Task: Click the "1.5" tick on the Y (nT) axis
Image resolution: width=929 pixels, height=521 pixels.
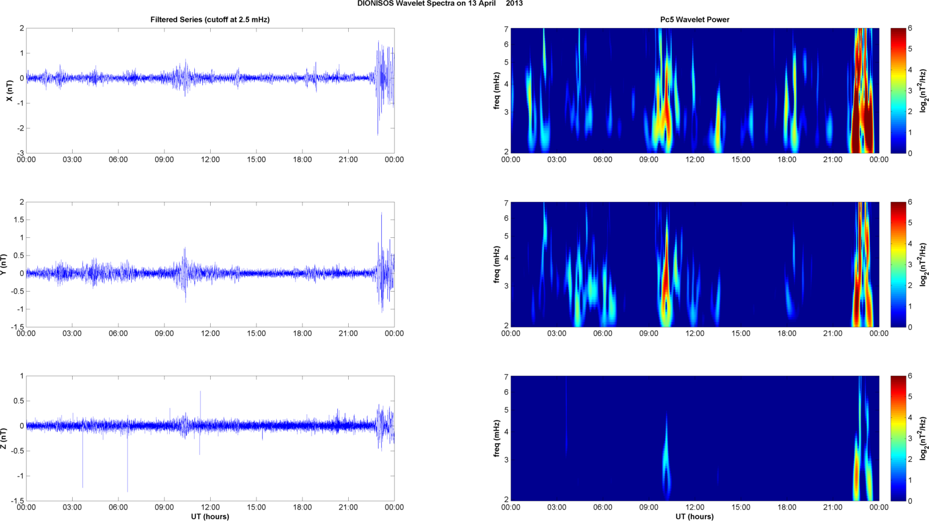Action: 20,220
